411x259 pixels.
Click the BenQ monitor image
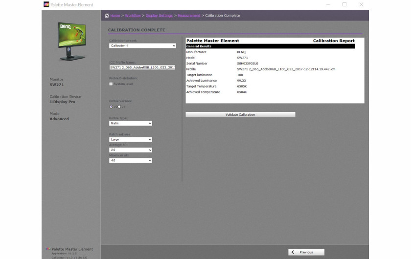click(x=71, y=42)
